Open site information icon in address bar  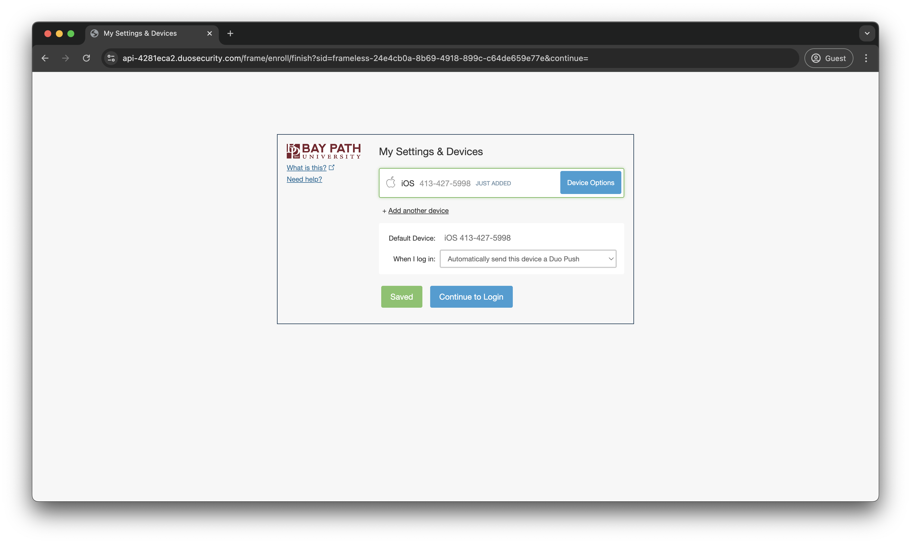tap(111, 58)
